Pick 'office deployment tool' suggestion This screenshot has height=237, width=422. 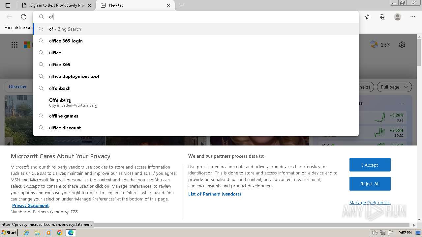[196, 76]
